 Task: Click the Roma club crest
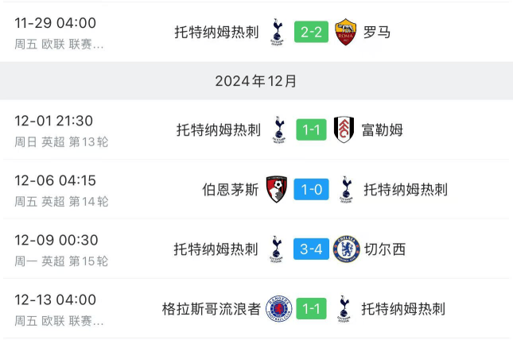point(345,32)
